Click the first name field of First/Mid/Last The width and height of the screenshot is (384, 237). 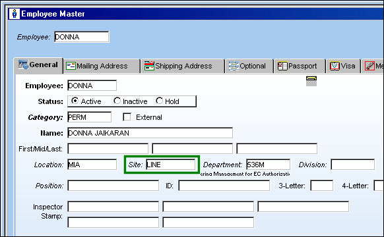[x=108, y=149]
